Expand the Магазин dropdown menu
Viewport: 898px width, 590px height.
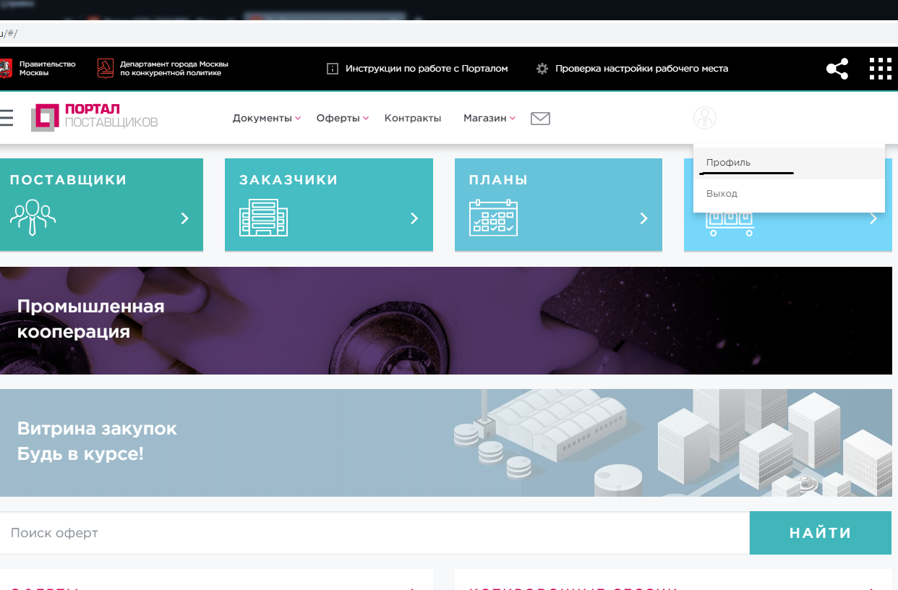[x=489, y=119]
